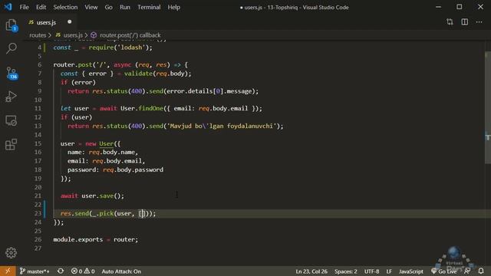Open the Help menu
The height and width of the screenshot is (276, 491).
(174, 7)
